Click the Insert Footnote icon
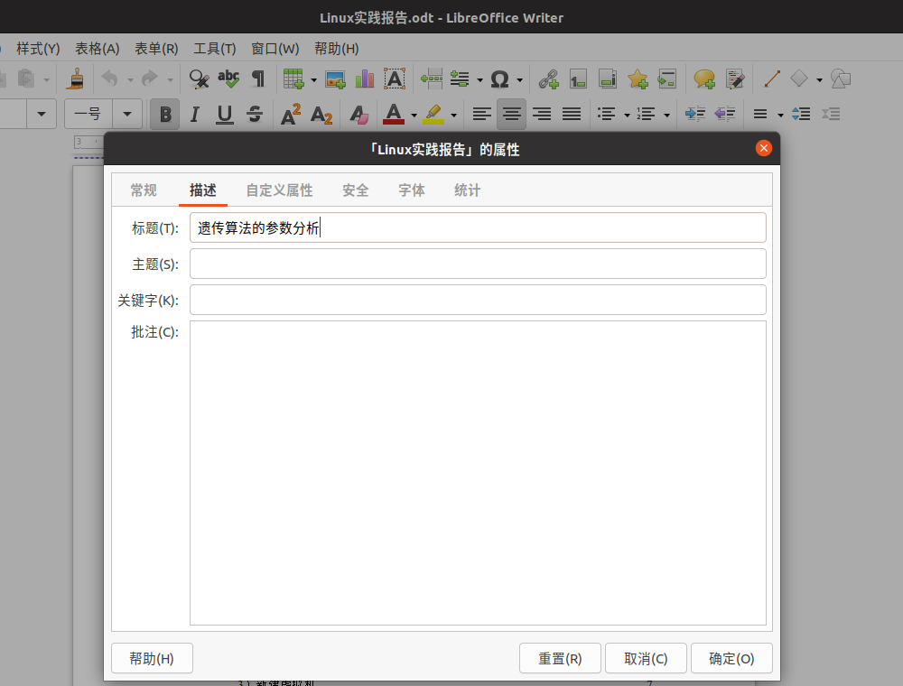Screen dimensions: 903x686 578,79
